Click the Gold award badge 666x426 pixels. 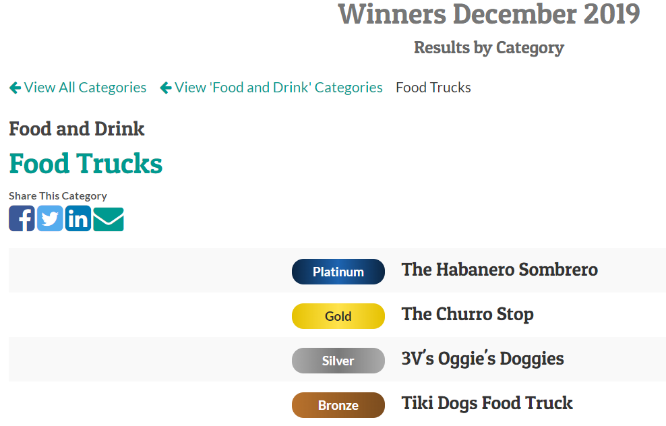tap(338, 316)
